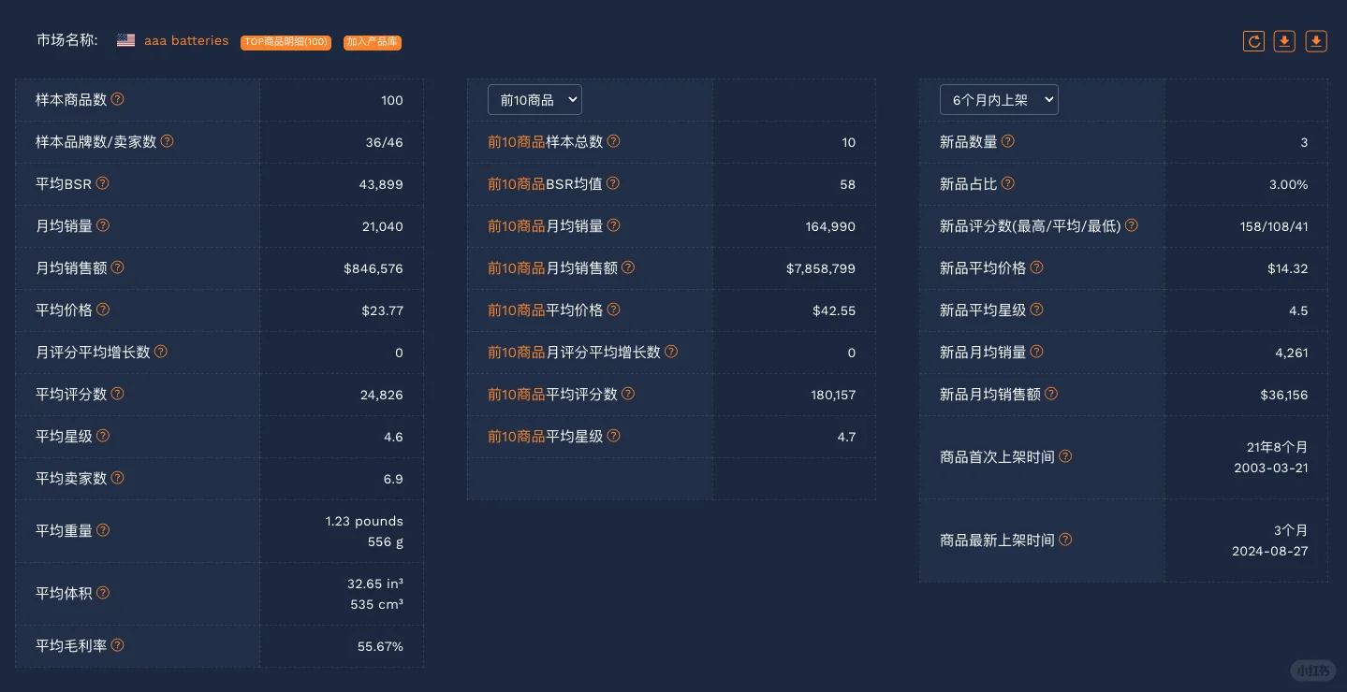Click help icon beside 前10商品样本总数
The image size is (1347, 692).
click(x=614, y=141)
